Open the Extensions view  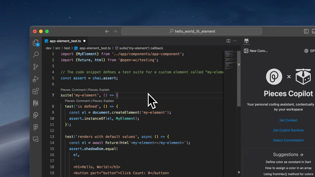coord(35,91)
